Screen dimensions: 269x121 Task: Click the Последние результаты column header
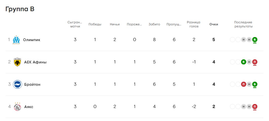point(243,24)
